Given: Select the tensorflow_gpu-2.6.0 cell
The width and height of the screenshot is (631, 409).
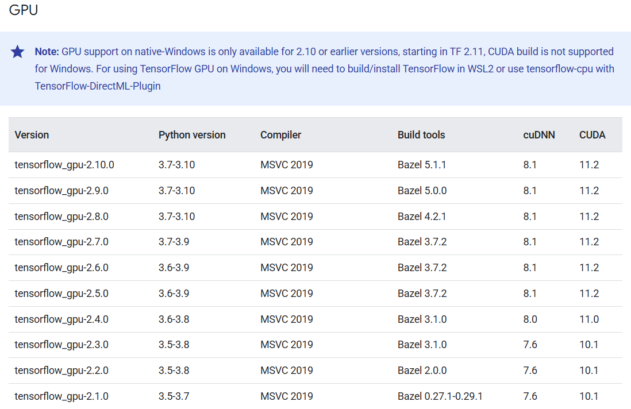Looking at the screenshot, I should pos(61,268).
